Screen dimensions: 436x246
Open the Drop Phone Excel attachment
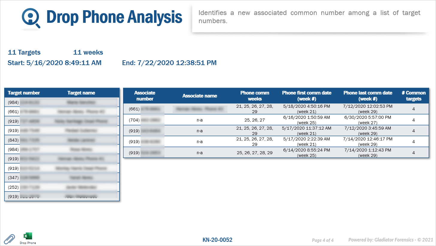coord(28,236)
